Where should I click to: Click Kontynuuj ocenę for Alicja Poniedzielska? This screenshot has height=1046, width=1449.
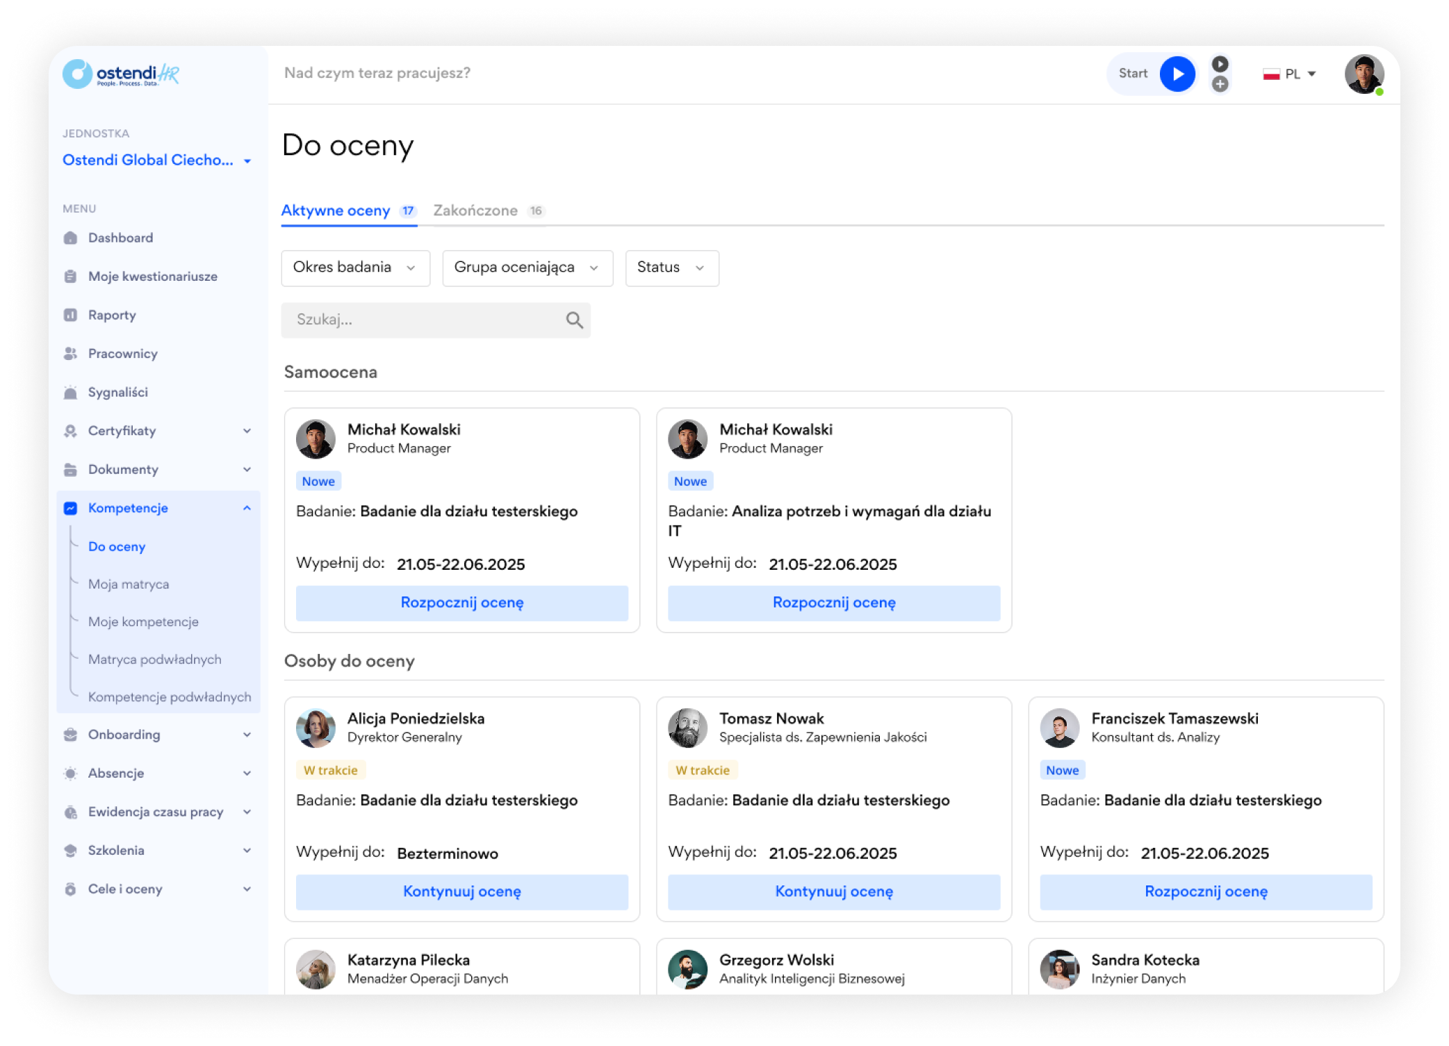pos(461,892)
